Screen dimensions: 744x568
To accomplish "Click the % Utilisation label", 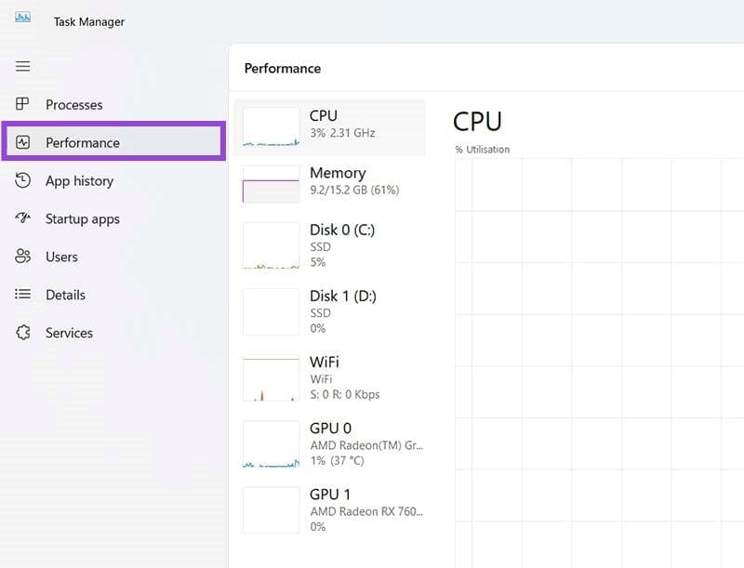I will coord(482,150).
